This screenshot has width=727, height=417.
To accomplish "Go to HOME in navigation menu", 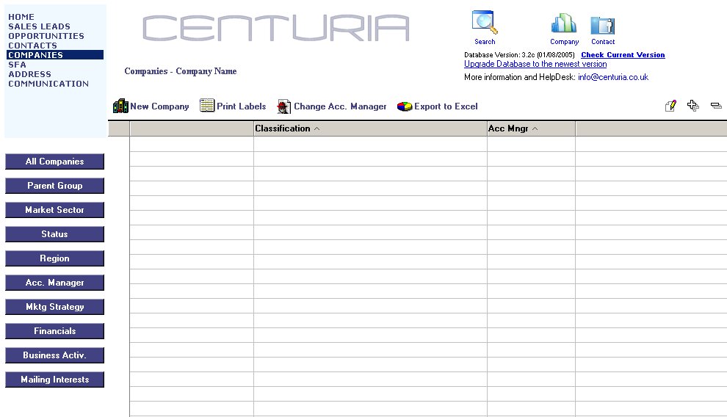I will click(x=21, y=17).
